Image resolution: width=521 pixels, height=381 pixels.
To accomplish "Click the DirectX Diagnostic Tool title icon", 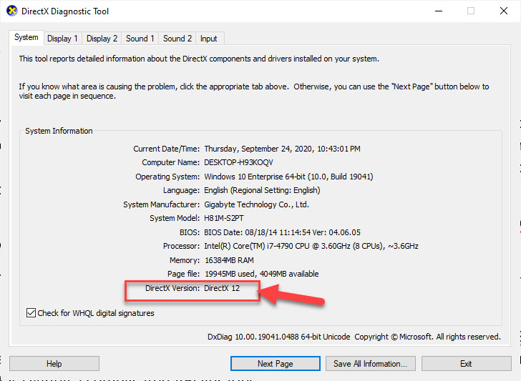I will pos(11,11).
